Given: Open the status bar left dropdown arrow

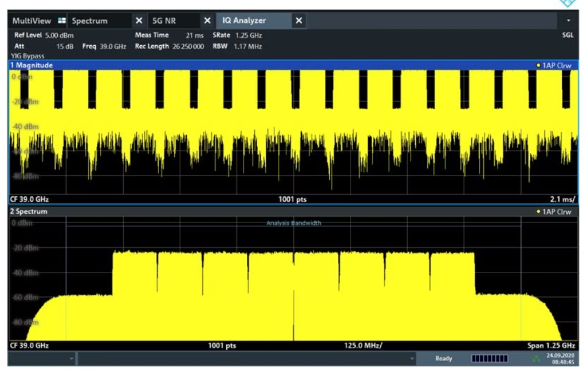Looking at the screenshot, I should [71, 359].
